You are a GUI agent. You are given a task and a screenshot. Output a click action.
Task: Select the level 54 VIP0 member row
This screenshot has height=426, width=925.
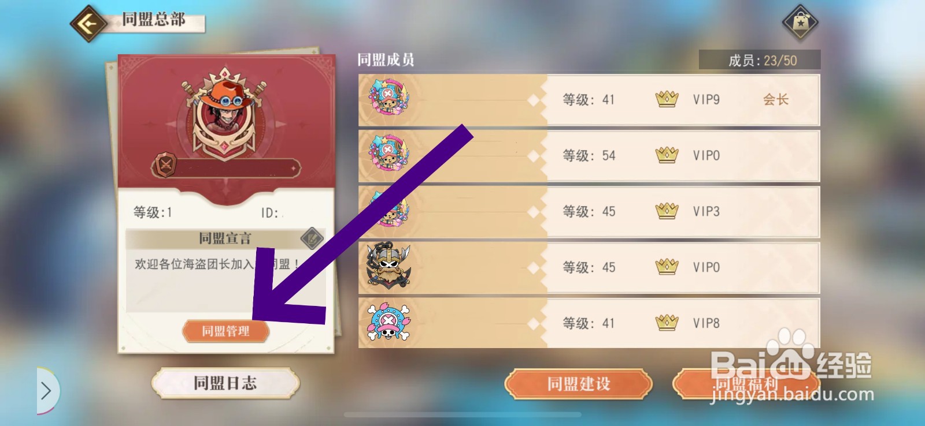coord(589,155)
